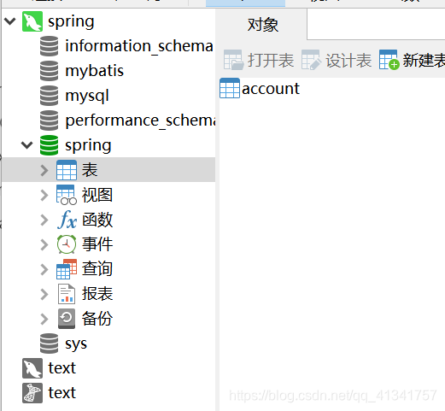
Task: Click the green spring database icon
Action: (50, 145)
